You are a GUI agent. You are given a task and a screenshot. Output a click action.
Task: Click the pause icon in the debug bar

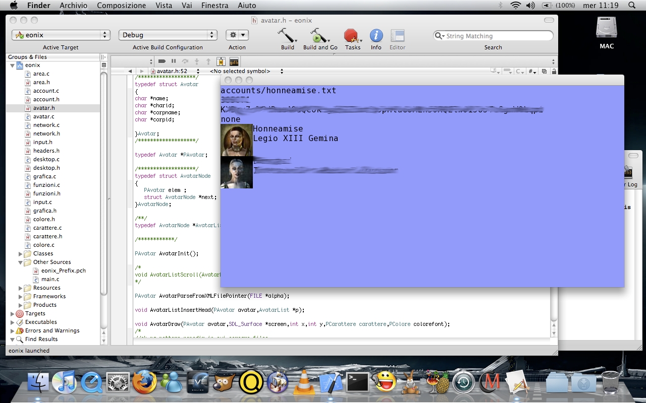(174, 61)
